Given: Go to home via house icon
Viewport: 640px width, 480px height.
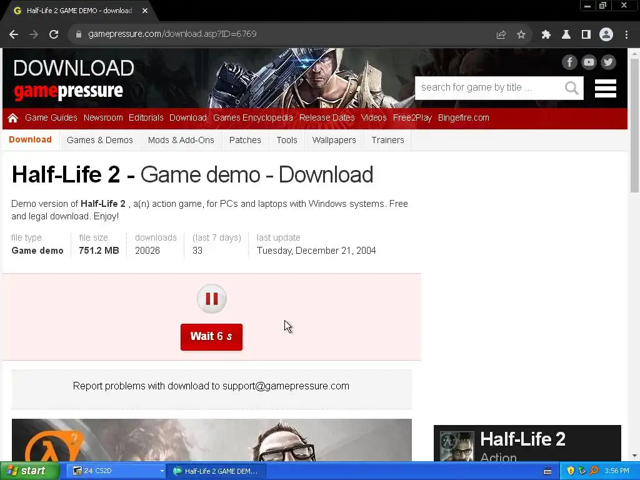Looking at the screenshot, I should (12, 118).
